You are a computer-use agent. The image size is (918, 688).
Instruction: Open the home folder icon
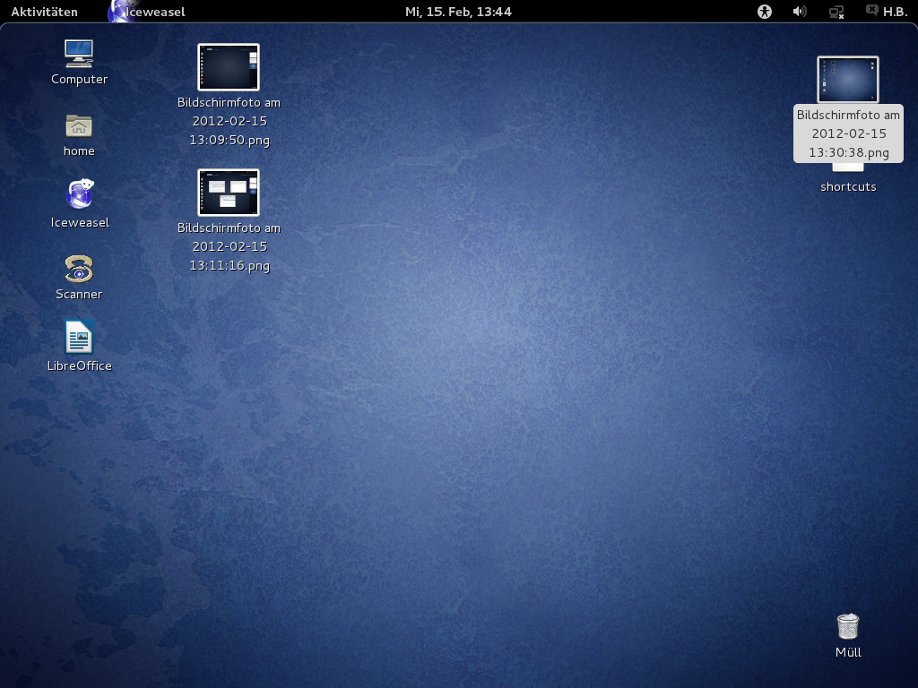[x=79, y=125]
